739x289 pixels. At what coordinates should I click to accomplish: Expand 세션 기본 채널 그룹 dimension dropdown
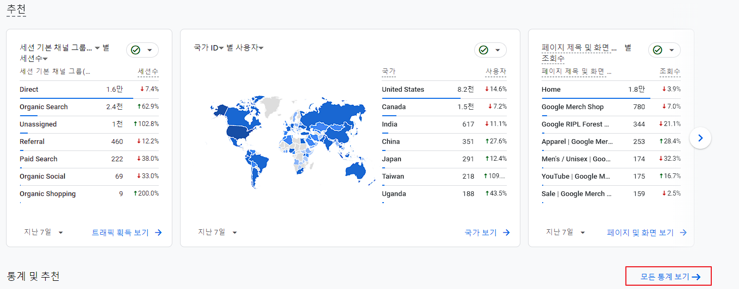(x=97, y=48)
